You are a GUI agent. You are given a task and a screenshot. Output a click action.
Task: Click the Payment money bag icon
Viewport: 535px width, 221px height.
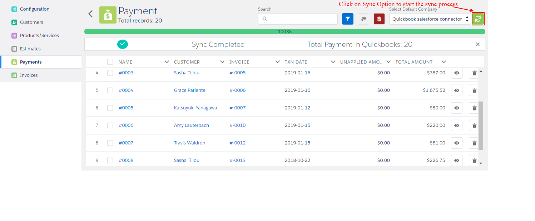[x=108, y=15]
